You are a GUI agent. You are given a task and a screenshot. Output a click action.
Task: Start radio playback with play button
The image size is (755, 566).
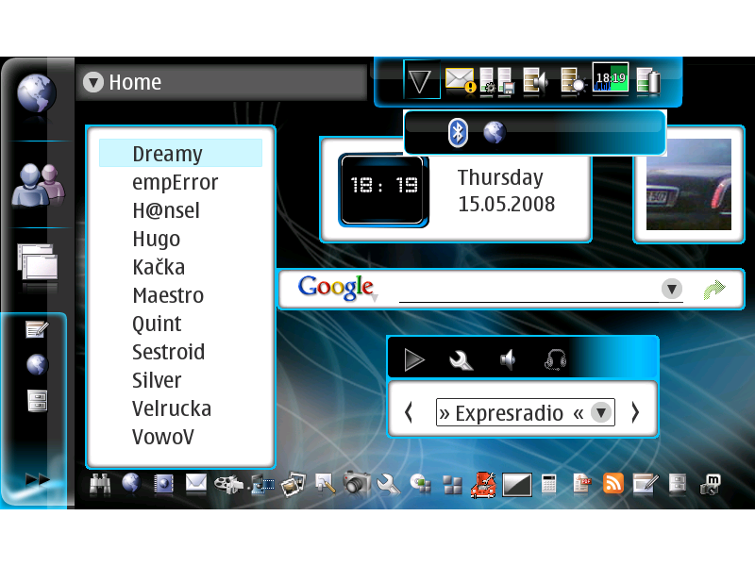click(x=413, y=359)
